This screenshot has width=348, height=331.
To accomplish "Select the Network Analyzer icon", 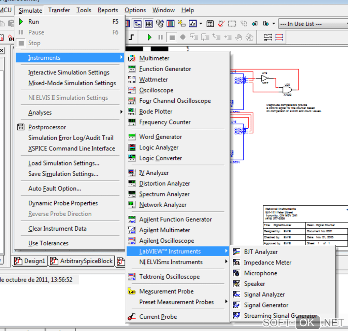I will click(132, 205).
